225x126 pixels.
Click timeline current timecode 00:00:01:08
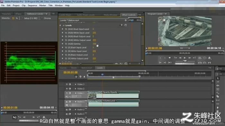click(x=70, y=72)
